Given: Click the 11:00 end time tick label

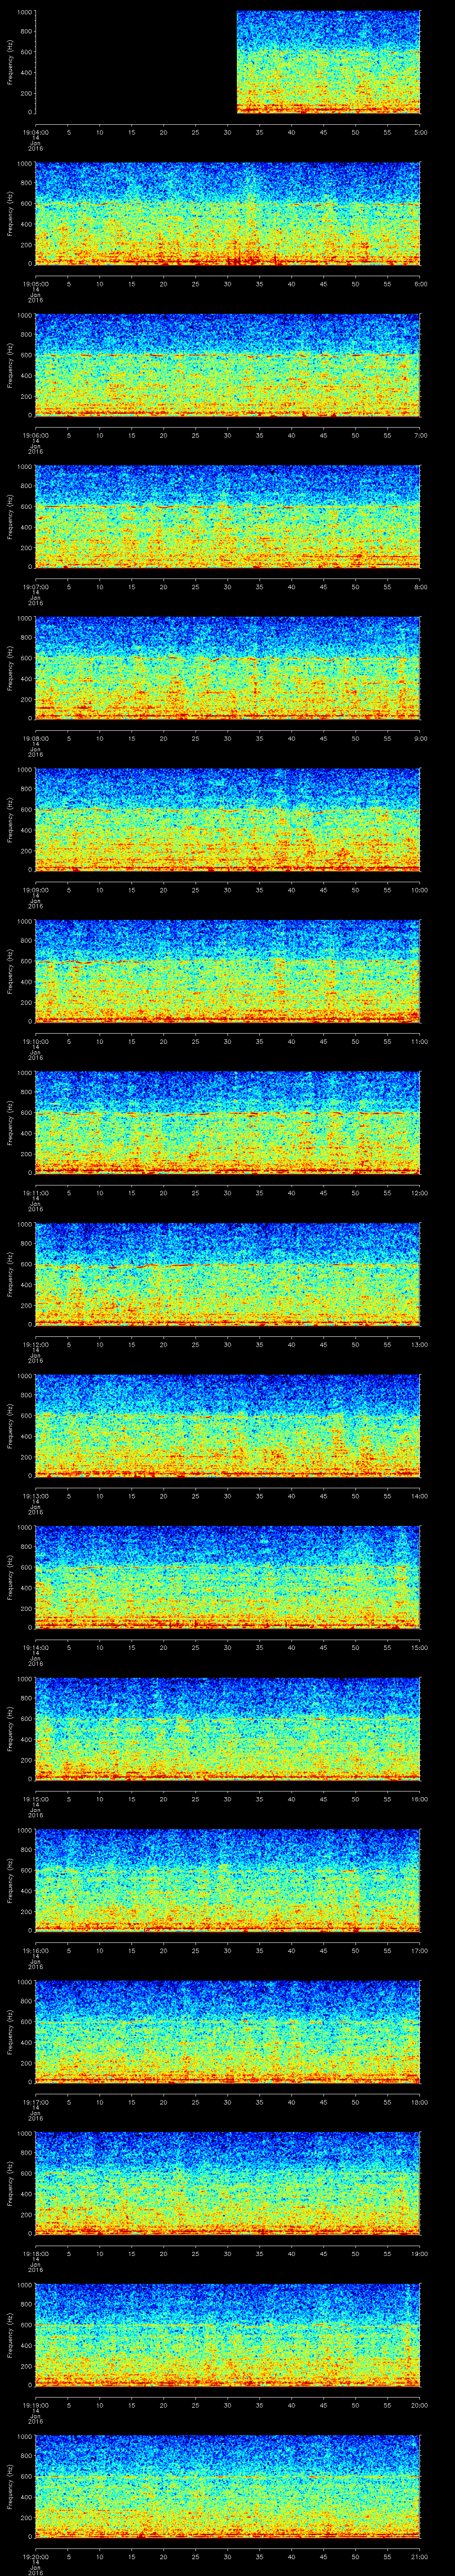Looking at the screenshot, I should coord(419,1041).
